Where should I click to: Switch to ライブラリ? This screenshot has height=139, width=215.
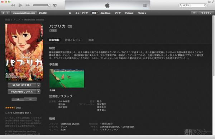click(206, 13)
